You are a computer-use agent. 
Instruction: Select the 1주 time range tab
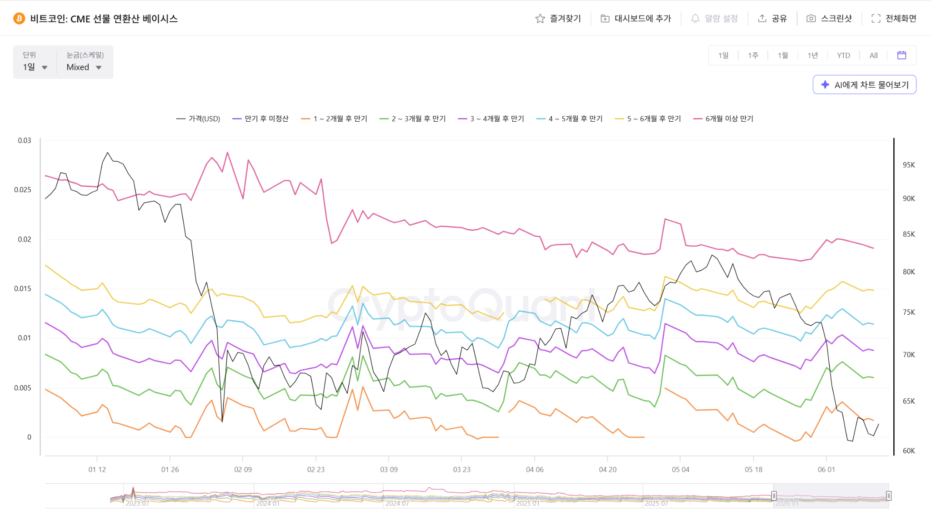click(x=753, y=55)
